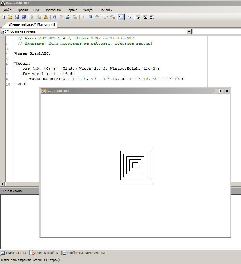The height and width of the screenshot is (264, 241).
Task: Toggle the output window toolbar button
Action: click(x=121, y=17)
